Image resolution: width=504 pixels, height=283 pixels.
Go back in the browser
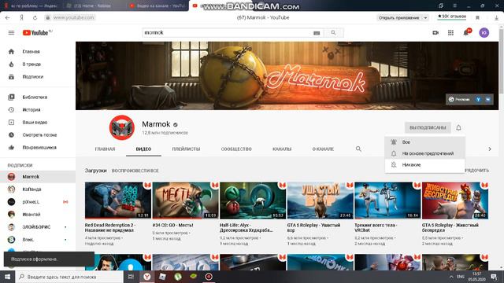[x=7, y=17]
